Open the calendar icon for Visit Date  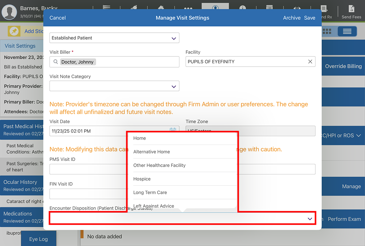point(173,130)
